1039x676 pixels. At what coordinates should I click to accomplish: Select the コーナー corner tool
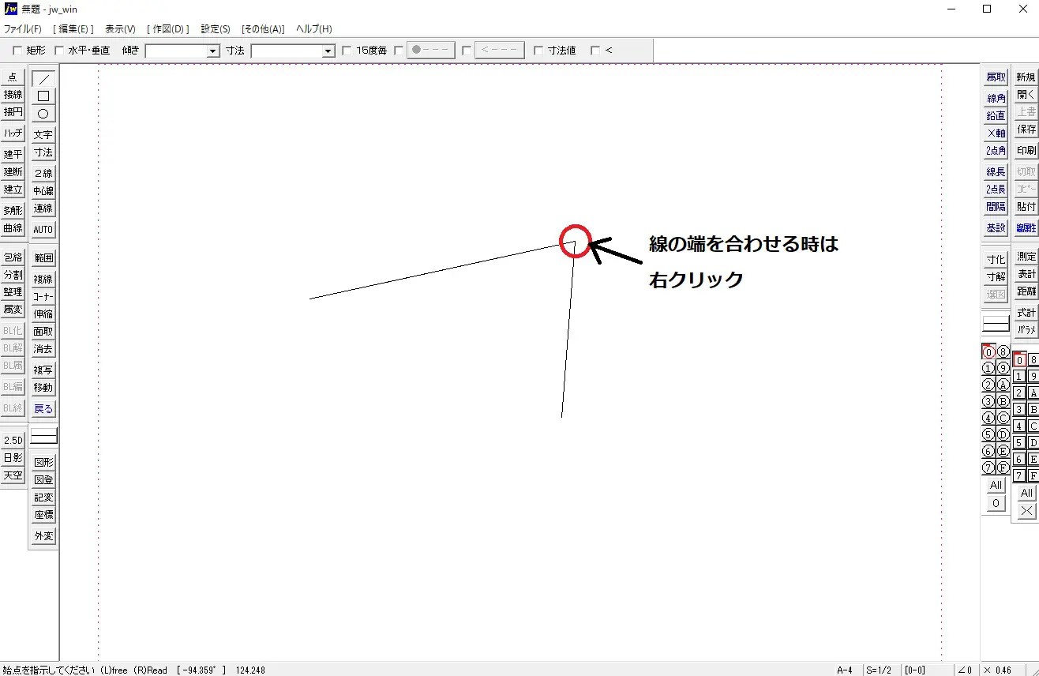coord(43,297)
